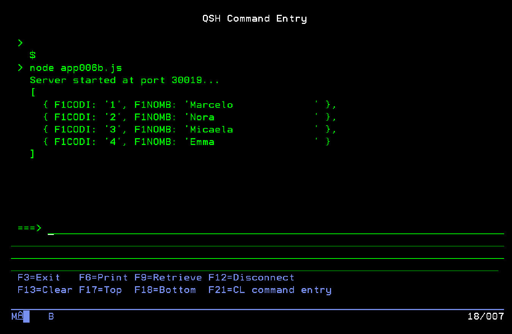
Task: Click the B system indicator in status bar
Action: [x=51, y=316]
